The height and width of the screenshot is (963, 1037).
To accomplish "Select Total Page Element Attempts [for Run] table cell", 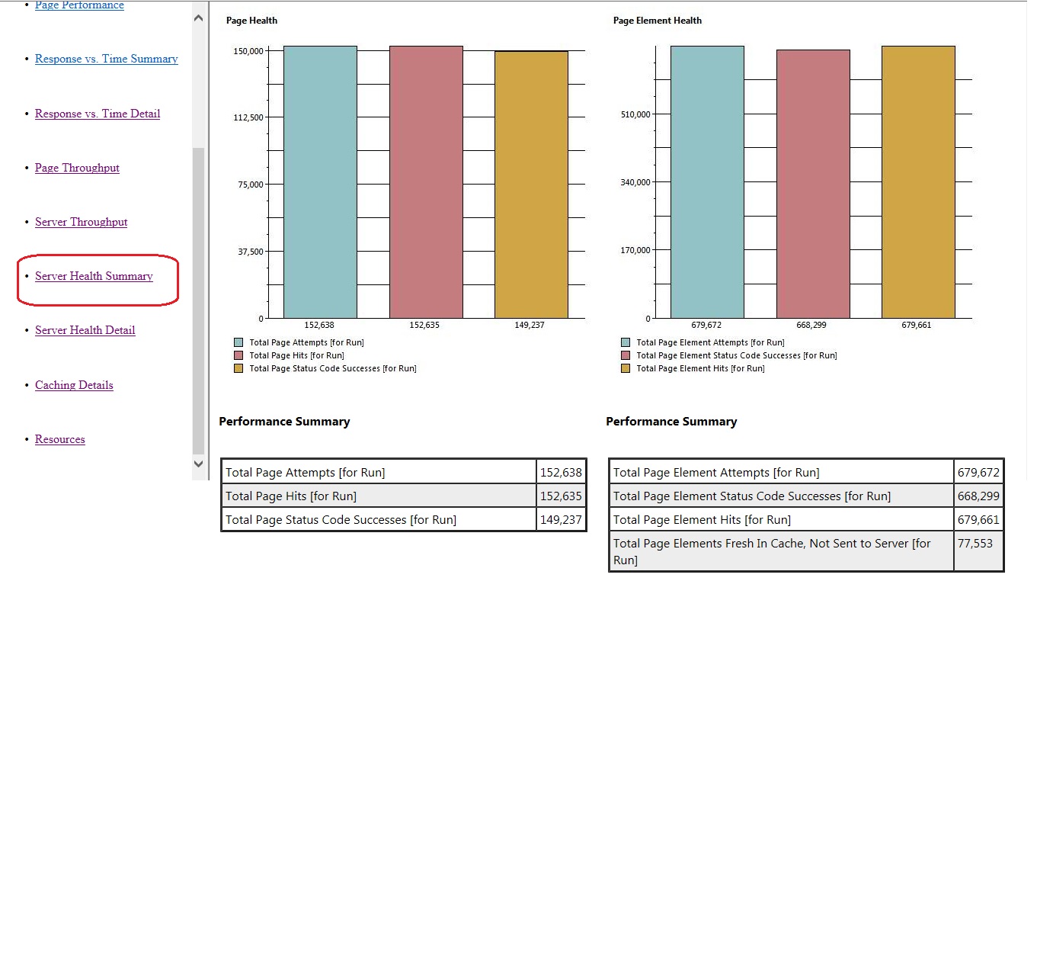I will click(x=781, y=472).
